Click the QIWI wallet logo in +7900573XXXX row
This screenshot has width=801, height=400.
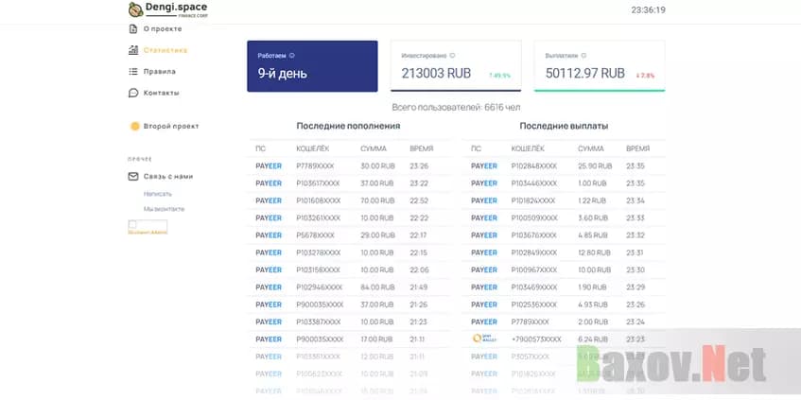pos(482,339)
